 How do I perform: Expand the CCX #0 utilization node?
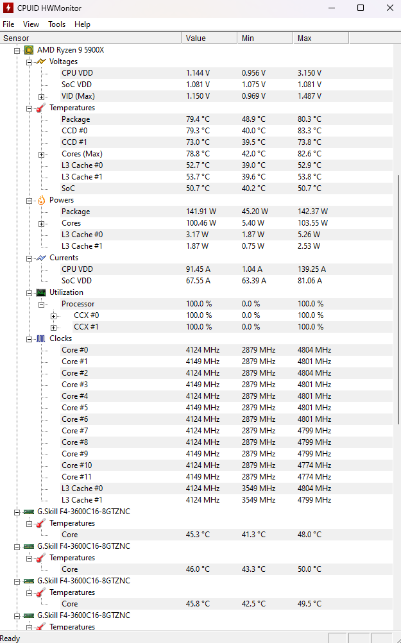tap(54, 316)
